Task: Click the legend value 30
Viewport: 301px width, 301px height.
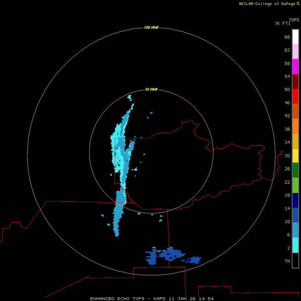Action: pyautogui.click(x=287, y=156)
